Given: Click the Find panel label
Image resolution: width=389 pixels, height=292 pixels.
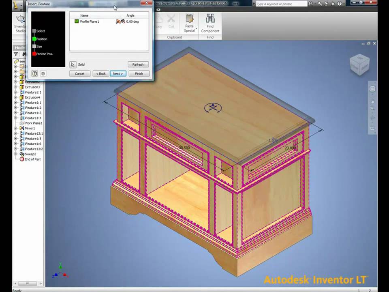Looking at the screenshot, I should [210, 37].
